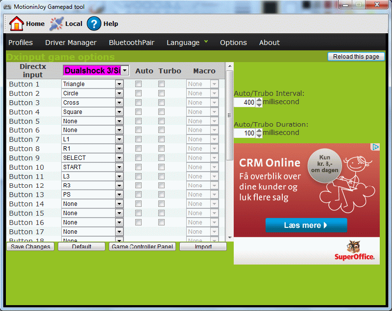Check Auto for Button 10
The width and height of the screenshot is (392, 311).
click(x=138, y=167)
